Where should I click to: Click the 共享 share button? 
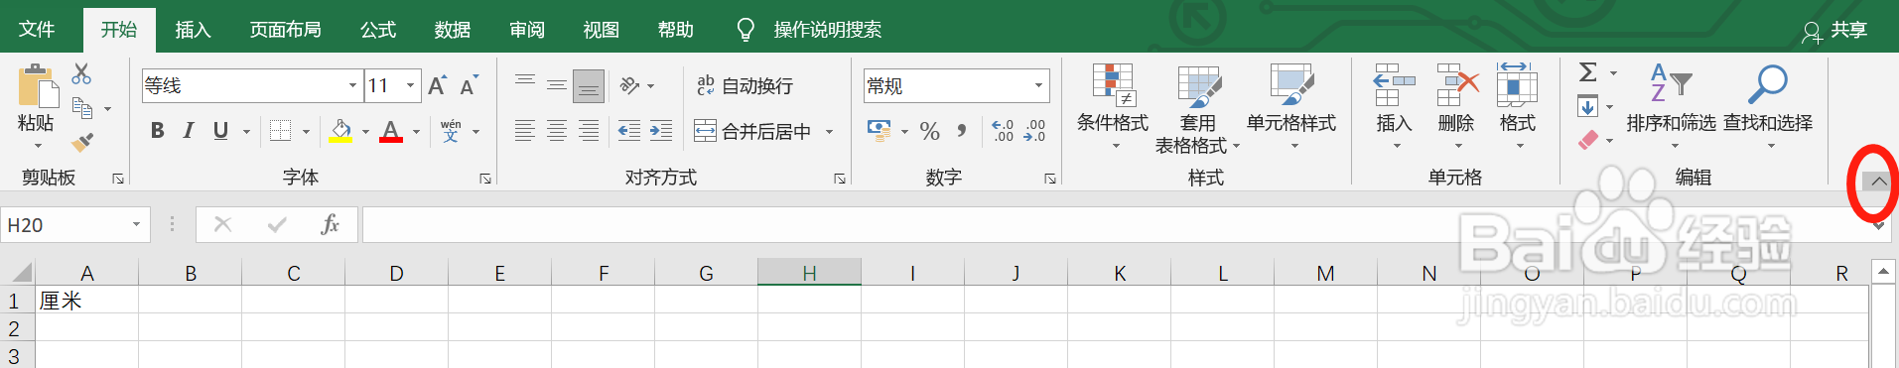[1835, 31]
